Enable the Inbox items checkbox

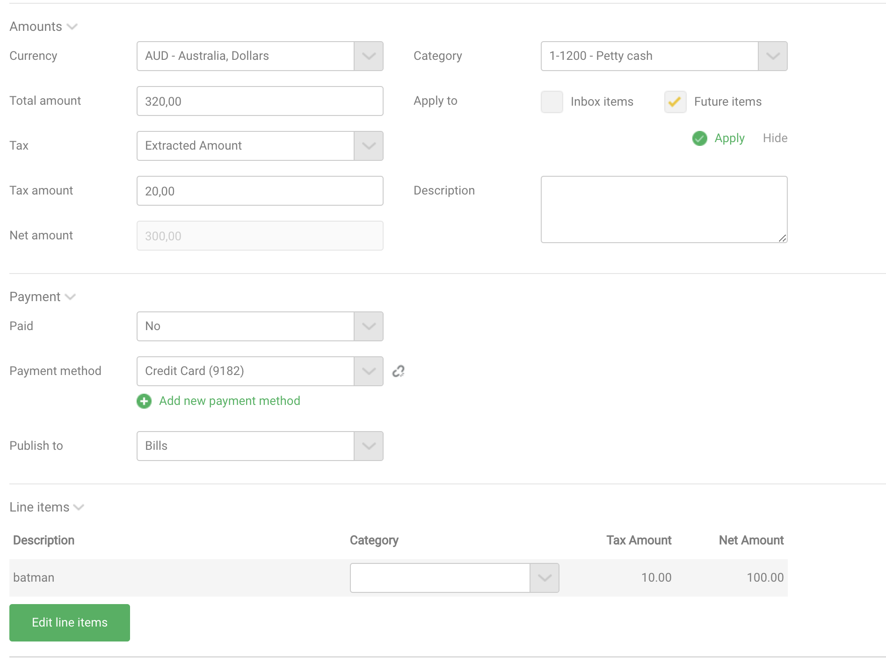tap(552, 102)
